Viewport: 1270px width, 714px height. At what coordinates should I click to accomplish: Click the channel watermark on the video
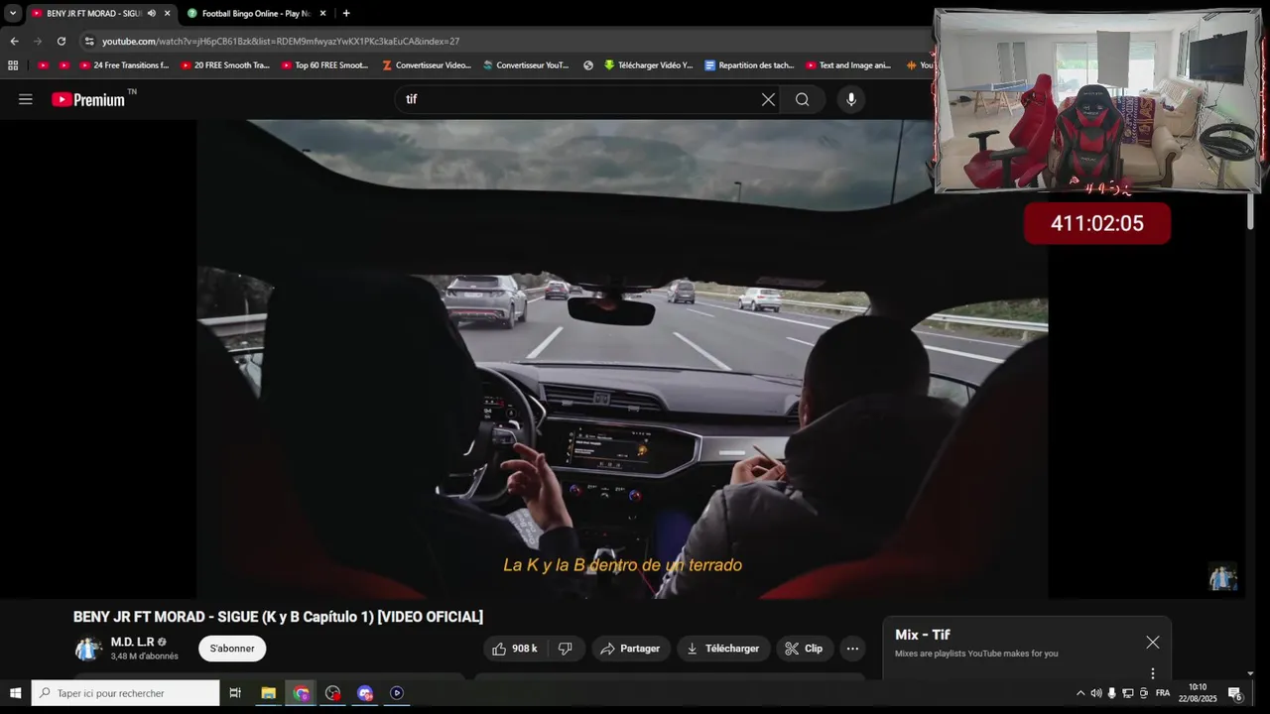(1222, 577)
